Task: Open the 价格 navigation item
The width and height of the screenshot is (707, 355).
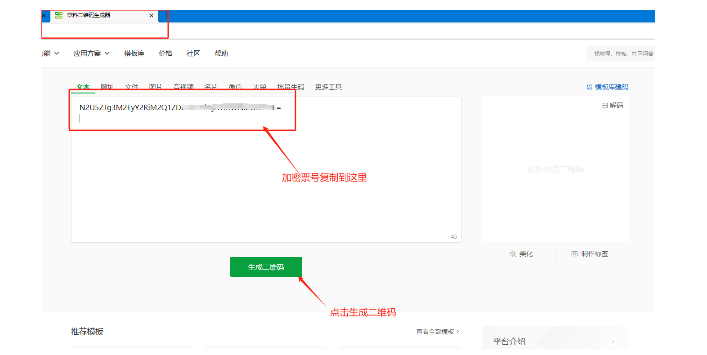Action: coord(166,53)
